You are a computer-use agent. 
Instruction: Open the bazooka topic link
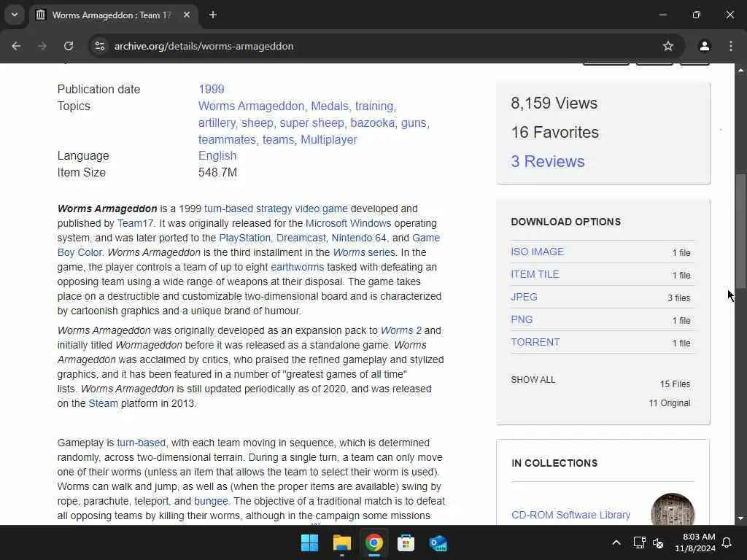372,122
